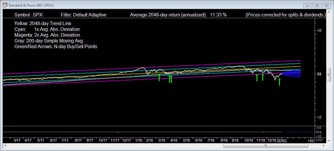Screen dimensions: 334x151
Task: Click the 1/18 date label
Action: tap(139, 140)
